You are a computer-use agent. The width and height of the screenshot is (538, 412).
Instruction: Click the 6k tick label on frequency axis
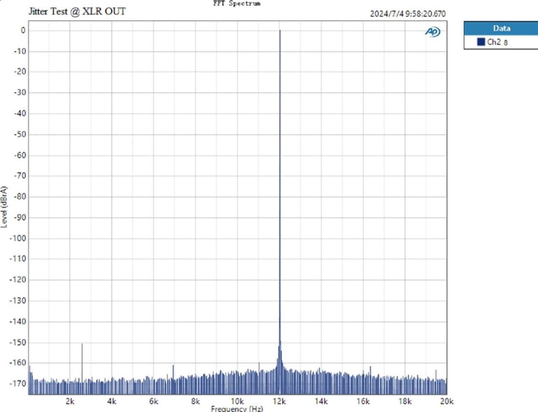click(154, 401)
